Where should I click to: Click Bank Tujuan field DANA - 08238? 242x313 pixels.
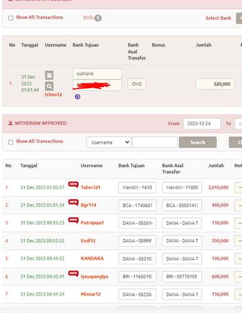137,294
